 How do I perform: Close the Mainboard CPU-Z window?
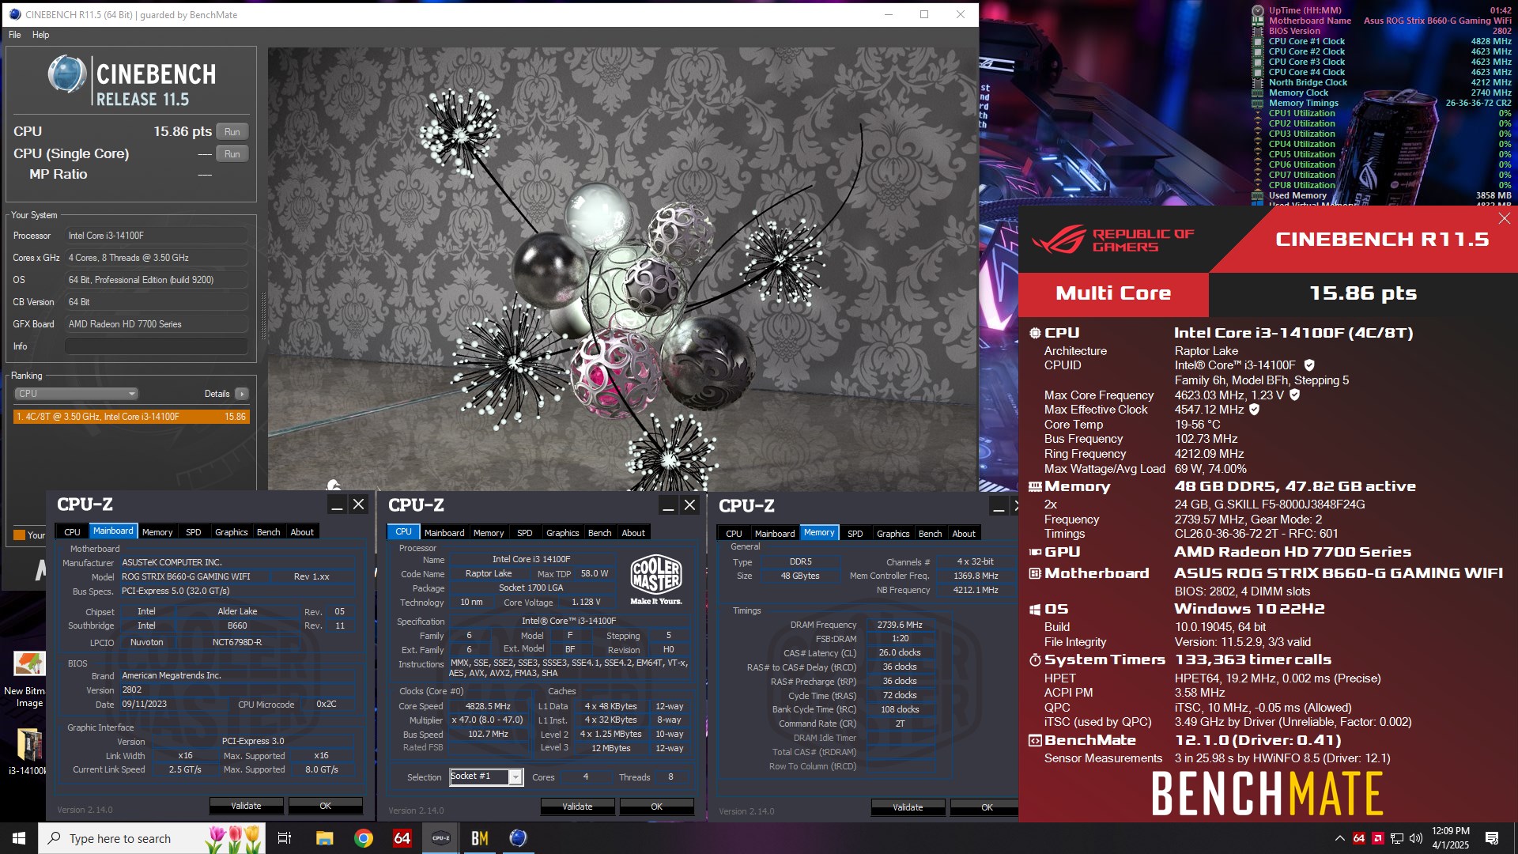(x=359, y=504)
